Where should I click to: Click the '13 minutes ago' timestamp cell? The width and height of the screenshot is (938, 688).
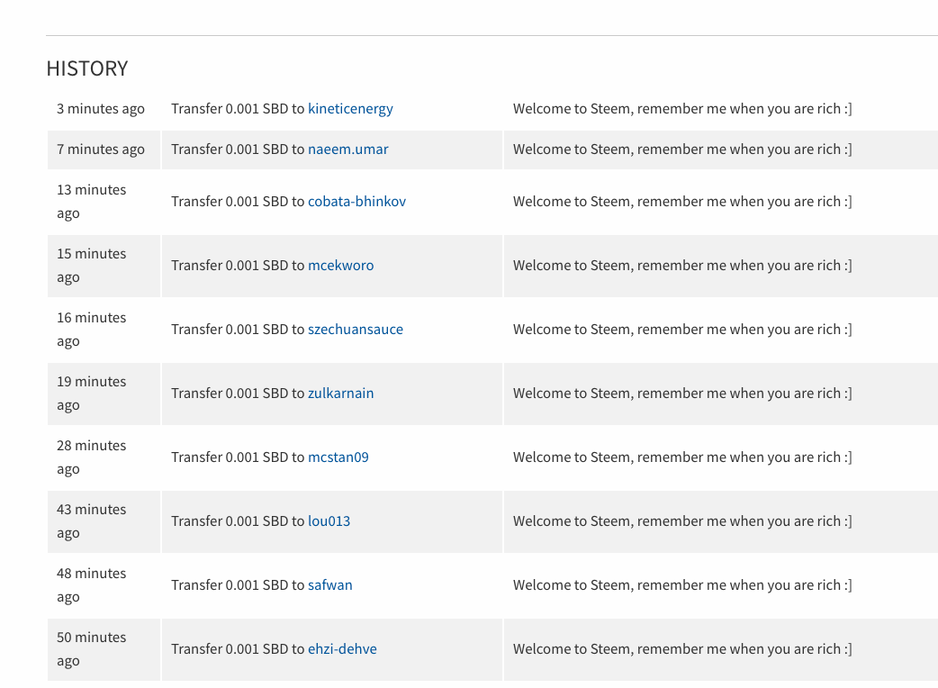click(x=91, y=202)
